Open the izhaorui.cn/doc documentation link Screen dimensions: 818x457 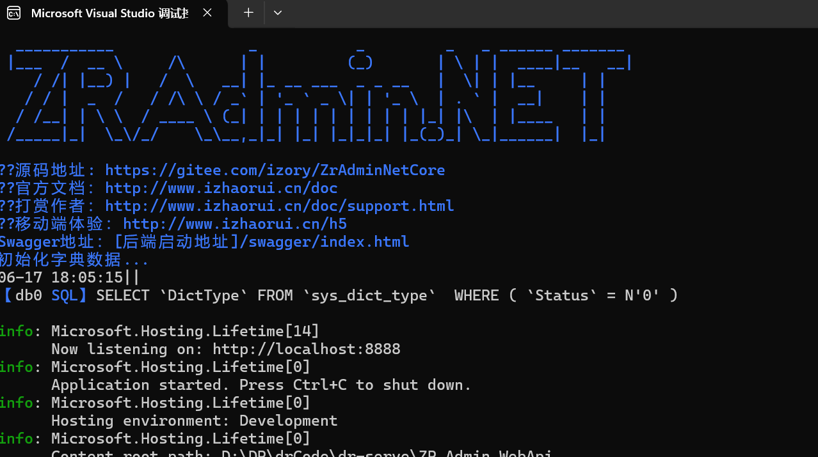(221, 188)
